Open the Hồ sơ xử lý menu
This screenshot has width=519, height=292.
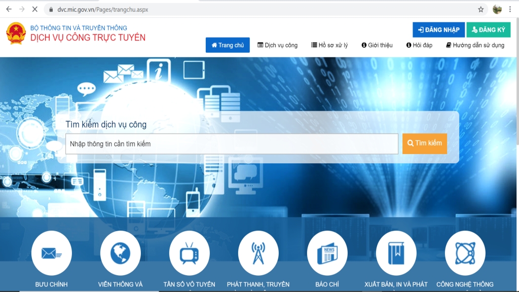(x=329, y=45)
